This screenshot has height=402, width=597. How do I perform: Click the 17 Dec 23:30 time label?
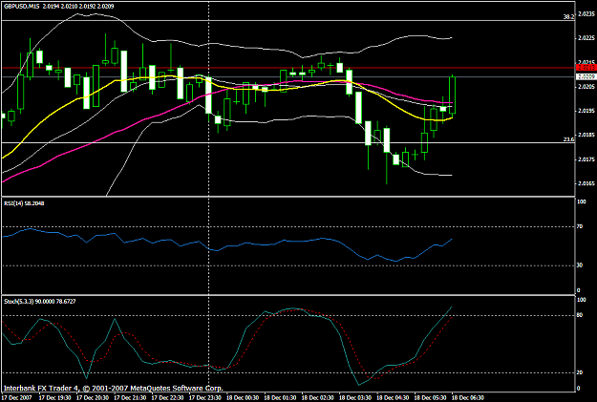click(205, 398)
